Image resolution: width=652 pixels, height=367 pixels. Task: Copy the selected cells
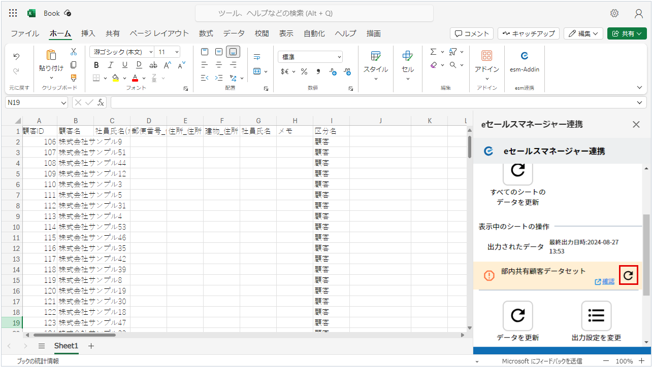coord(74,65)
